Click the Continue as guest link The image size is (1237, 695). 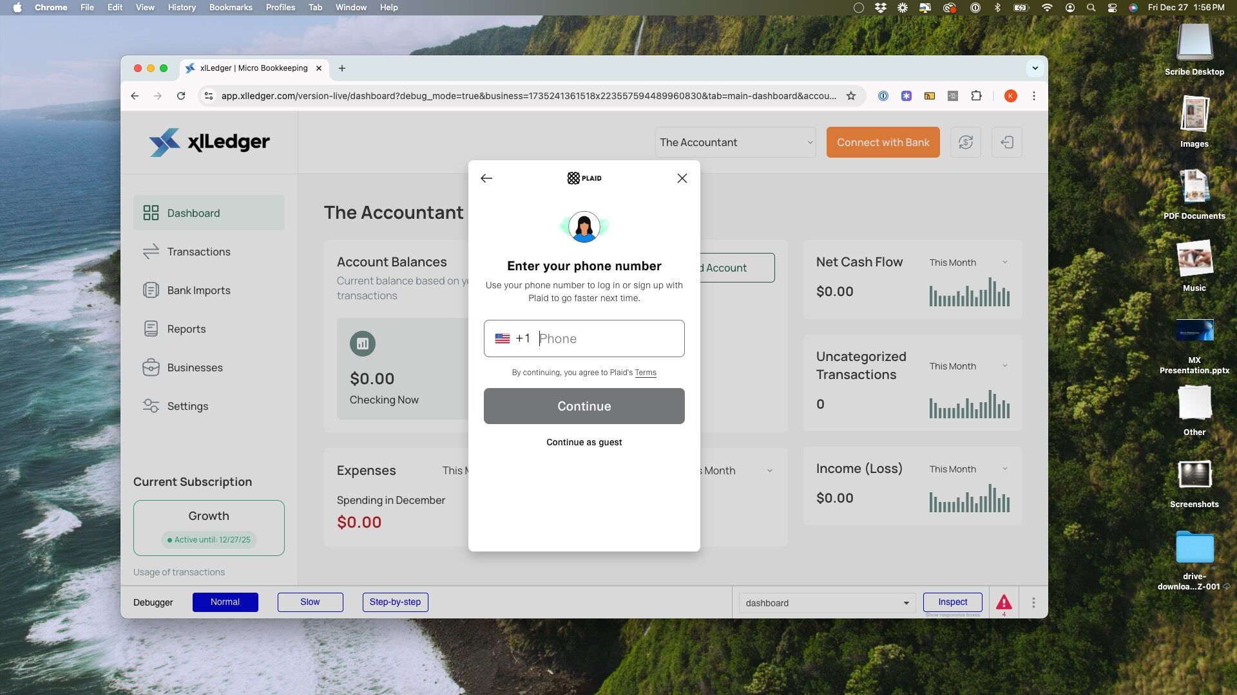[584, 442]
